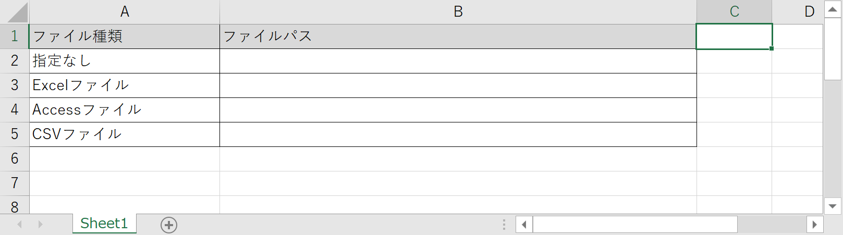Select the Sheet1 tab
The height and width of the screenshot is (235, 843).
104,224
